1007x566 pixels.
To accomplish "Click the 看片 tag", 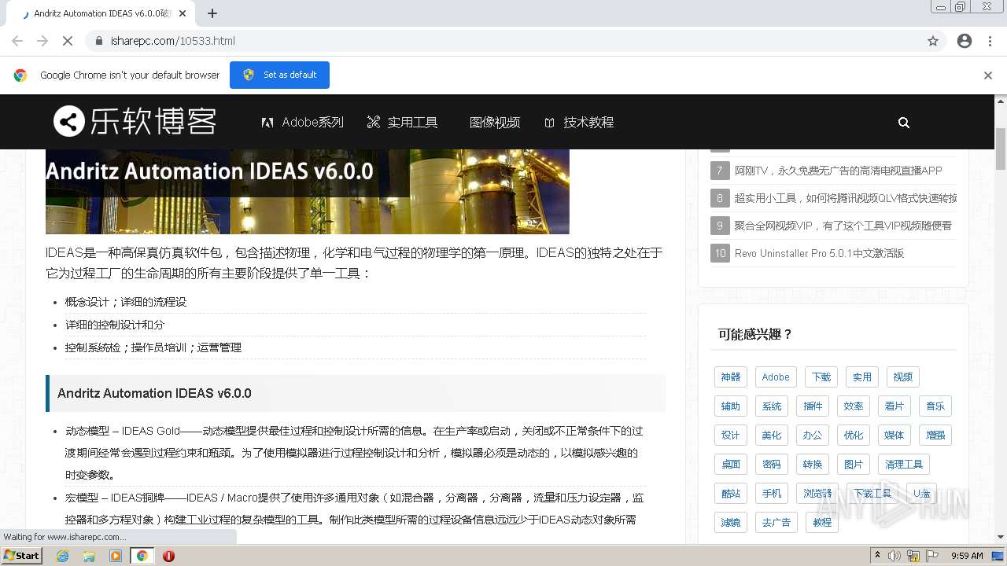I will point(894,406).
